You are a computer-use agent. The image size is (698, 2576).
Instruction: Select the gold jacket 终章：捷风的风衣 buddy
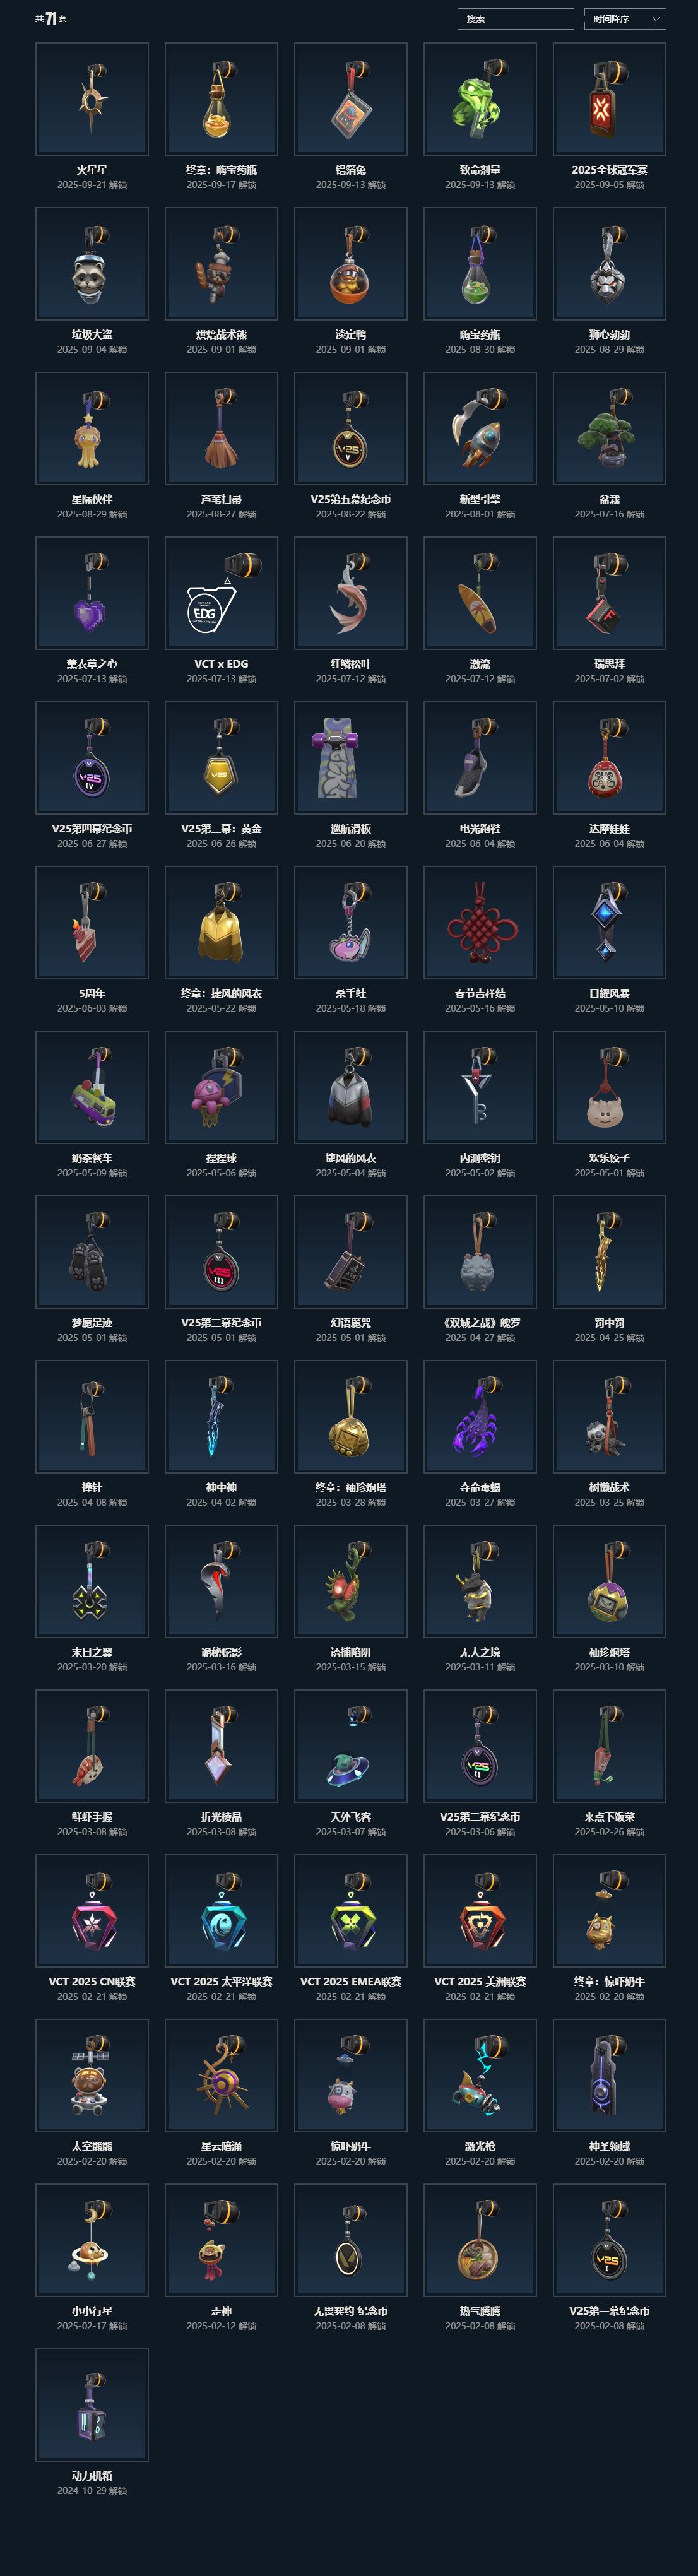pos(221,922)
